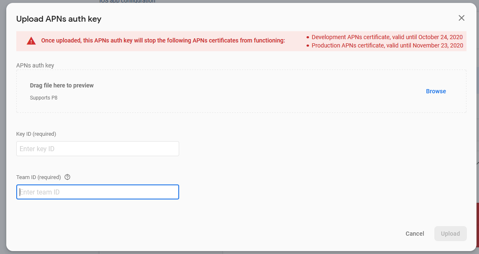Focus the Enter team ID field

[98, 192]
